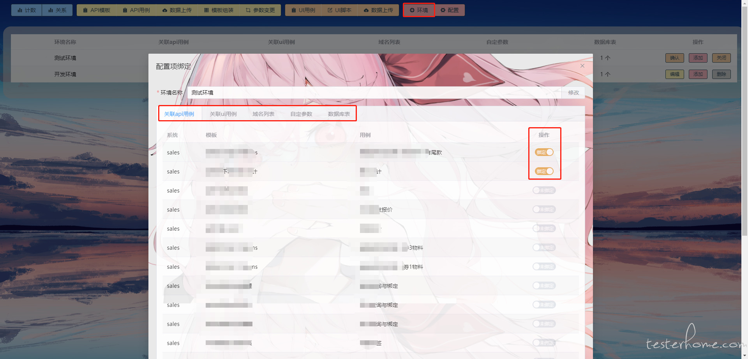This screenshot has height=359, width=748.
Task: Click the page scrollbar down arrow
Action: pos(745,355)
